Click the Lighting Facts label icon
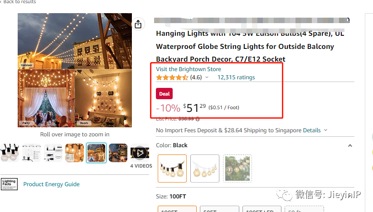Viewport: 373px width, 212px height. 9,184
